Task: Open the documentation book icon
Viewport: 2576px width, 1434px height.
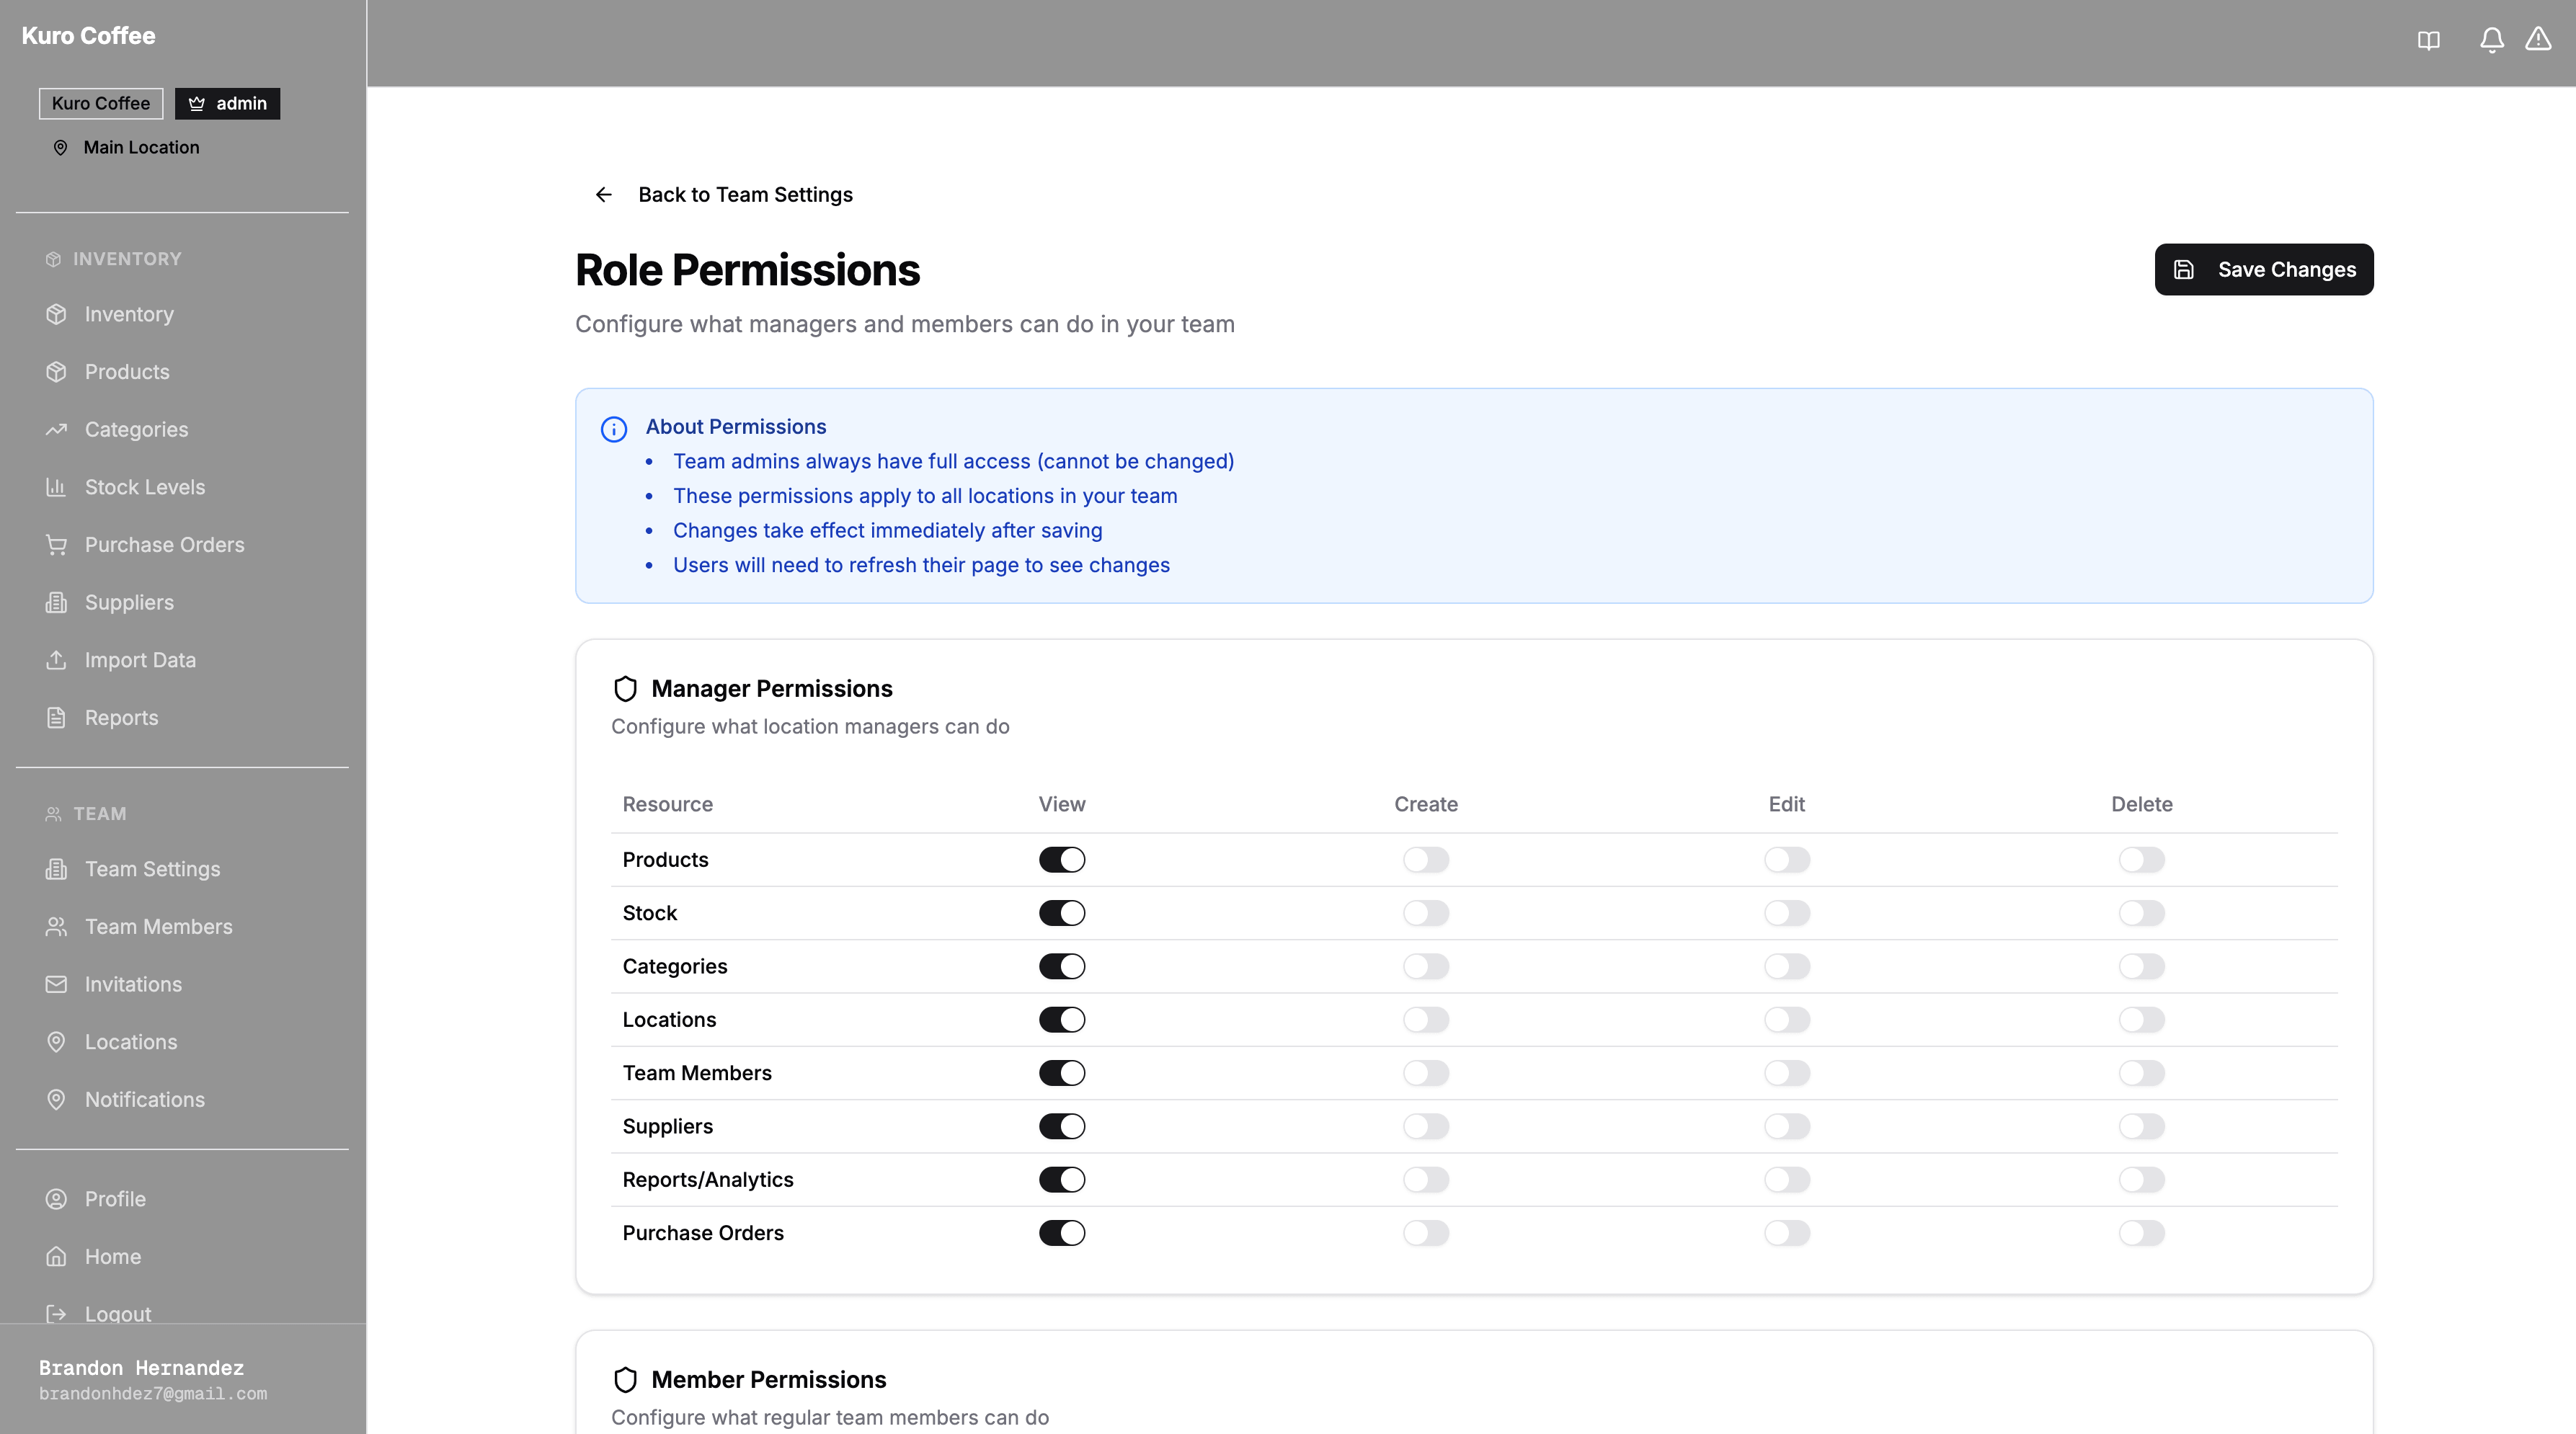Action: [2429, 40]
